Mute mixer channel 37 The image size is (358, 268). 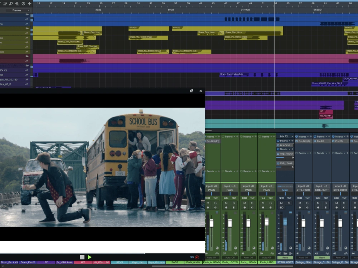[226, 203]
